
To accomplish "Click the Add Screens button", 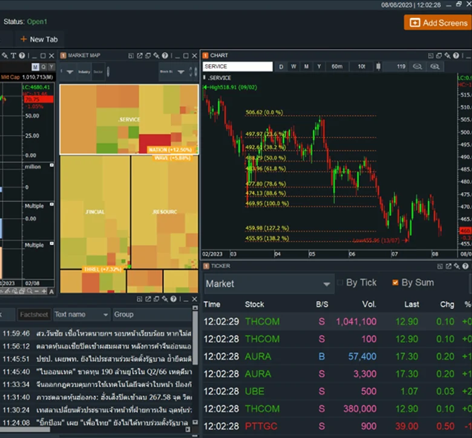I will [x=438, y=22].
